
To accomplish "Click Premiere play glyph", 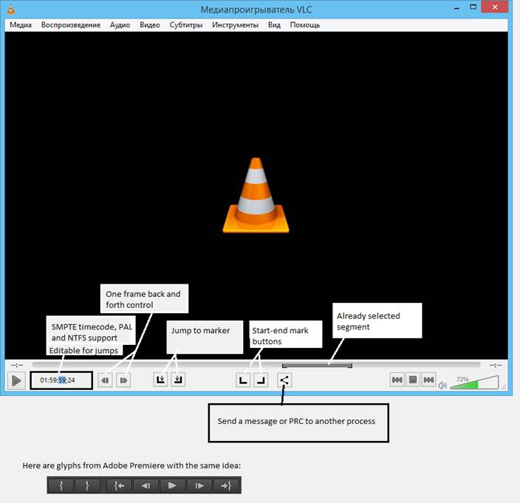I will 172,485.
